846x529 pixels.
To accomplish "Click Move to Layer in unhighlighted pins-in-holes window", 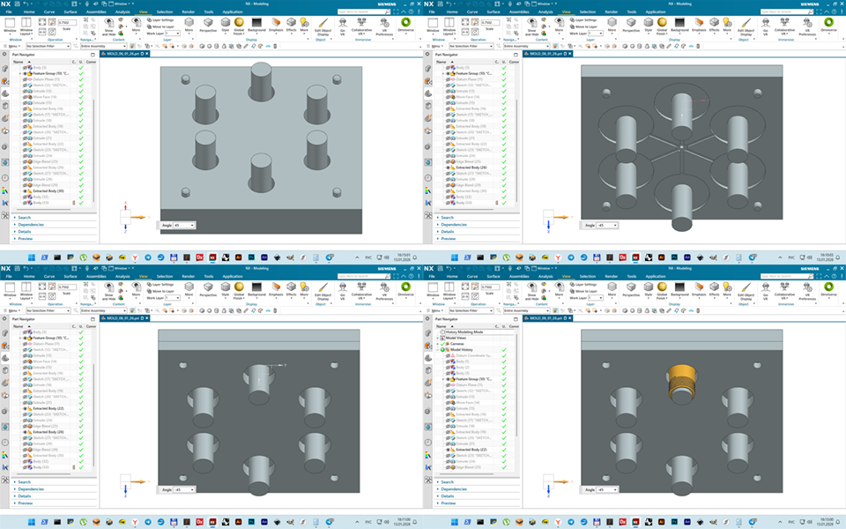I will click(x=160, y=291).
